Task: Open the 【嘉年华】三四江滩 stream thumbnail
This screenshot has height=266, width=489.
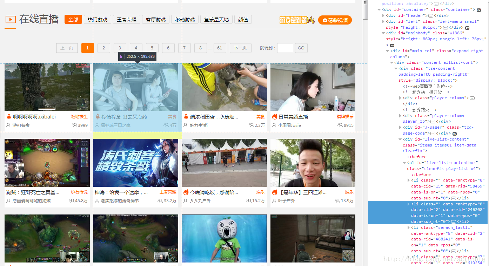Action: coord(313,163)
